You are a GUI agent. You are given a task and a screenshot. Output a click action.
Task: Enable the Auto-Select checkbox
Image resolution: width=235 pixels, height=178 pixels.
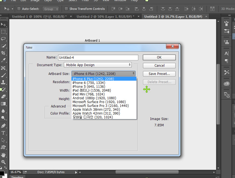pyautogui.click(x=19, y=9)
